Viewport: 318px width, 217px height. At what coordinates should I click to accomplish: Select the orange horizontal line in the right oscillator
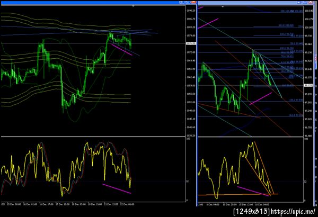click(x=237, y=195)
